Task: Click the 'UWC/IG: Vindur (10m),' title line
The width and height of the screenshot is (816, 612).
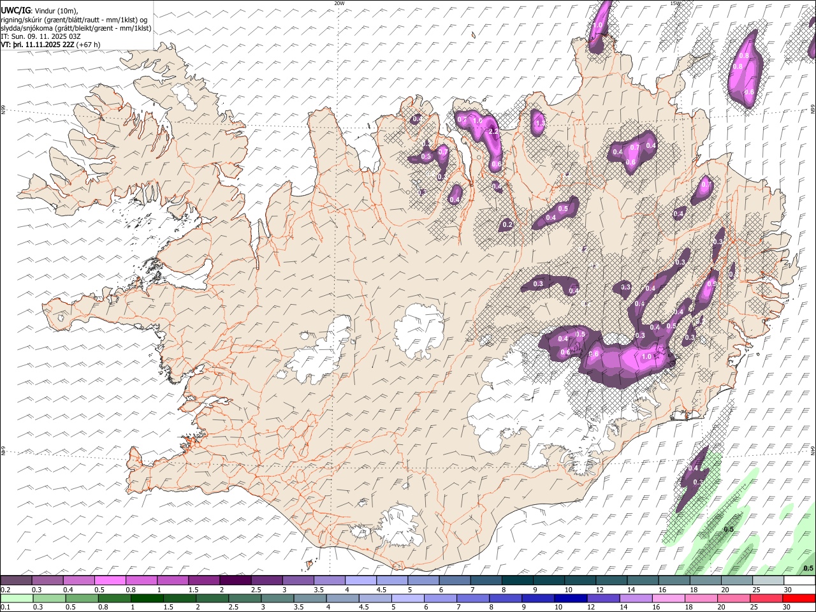Action: pyautogui.click(x=39, y=11)
